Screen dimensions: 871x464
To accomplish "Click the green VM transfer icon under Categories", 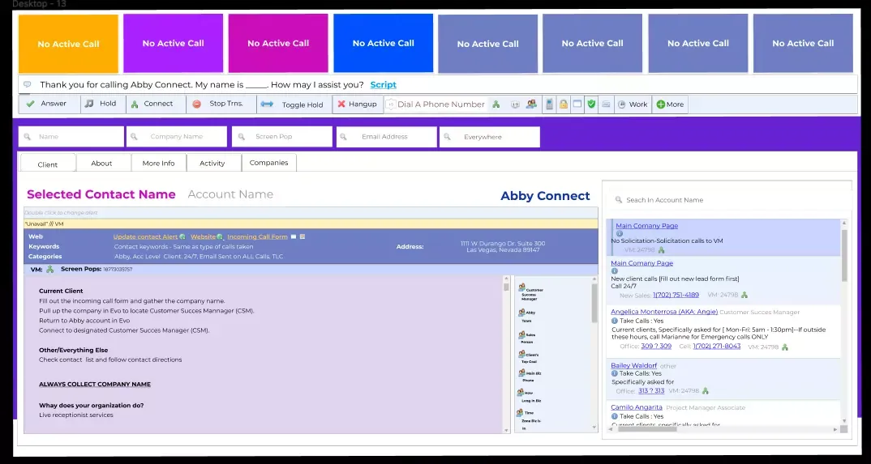I will (50, 270).
